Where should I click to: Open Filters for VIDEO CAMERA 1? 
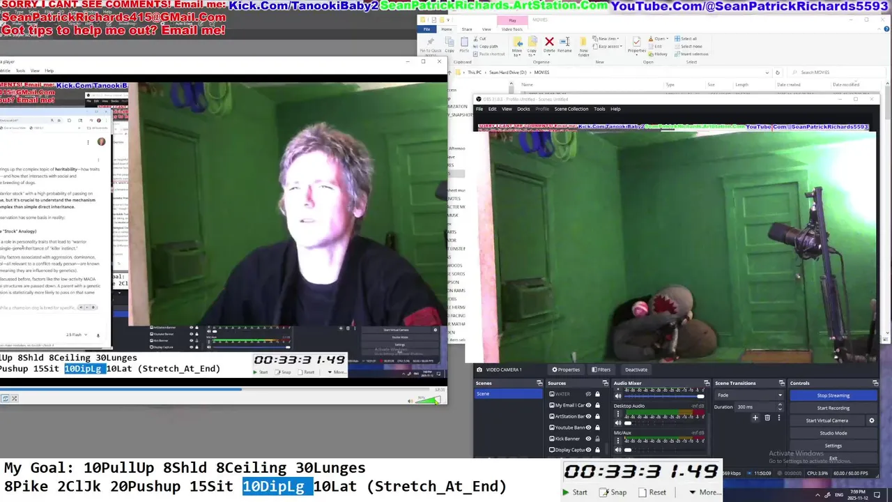(x=601, y=370)
